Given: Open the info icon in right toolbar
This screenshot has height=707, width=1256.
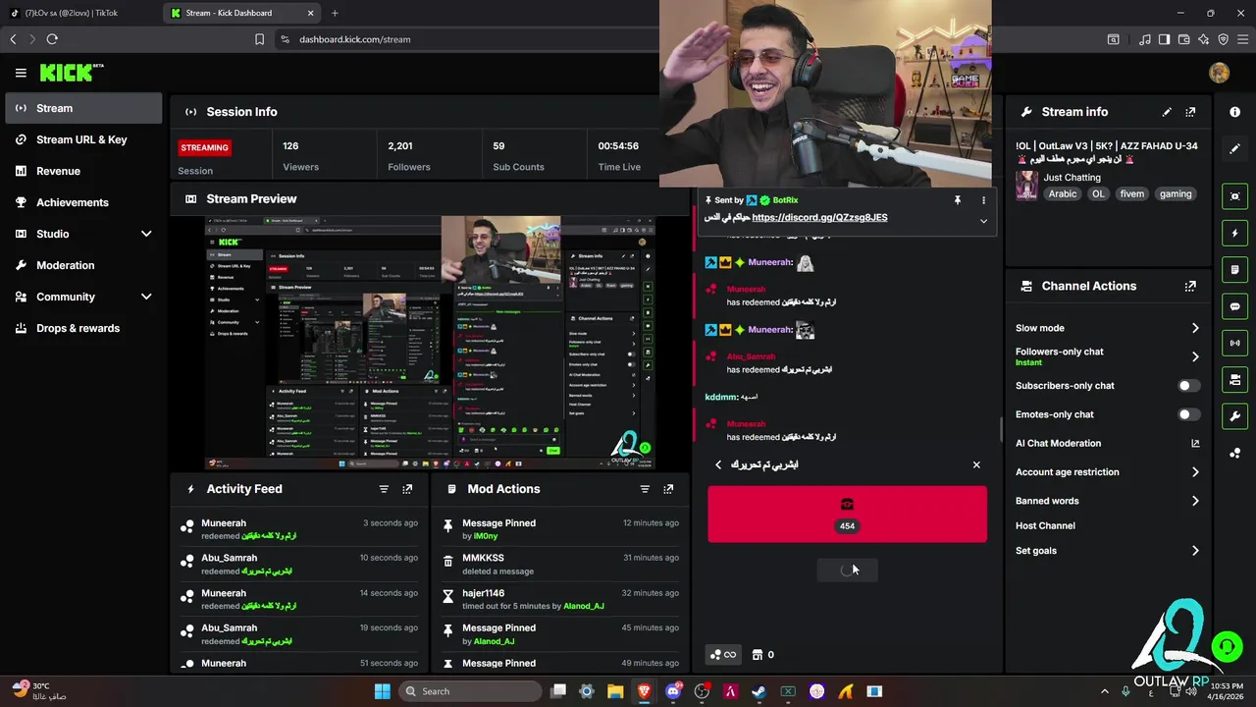Looking at the screenshot, I should (x=1235, y=112).
